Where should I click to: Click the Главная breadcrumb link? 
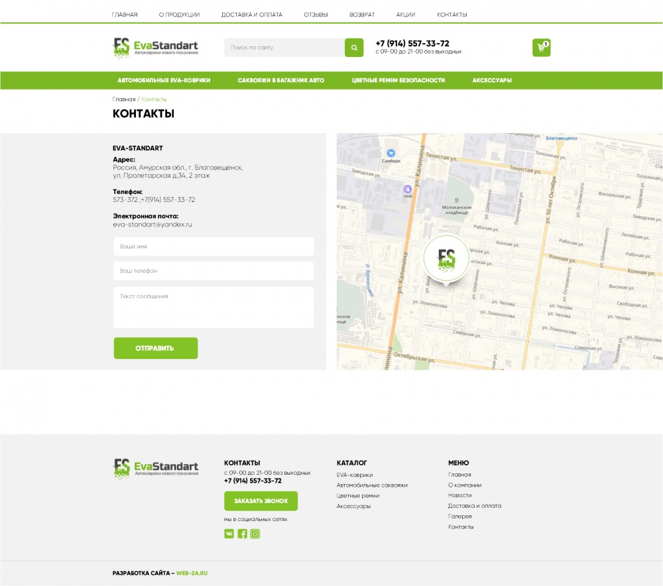124,99
